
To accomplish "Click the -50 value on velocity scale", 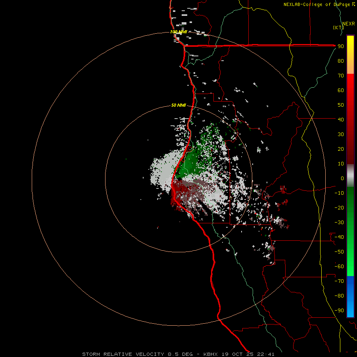I will [339, 252].
